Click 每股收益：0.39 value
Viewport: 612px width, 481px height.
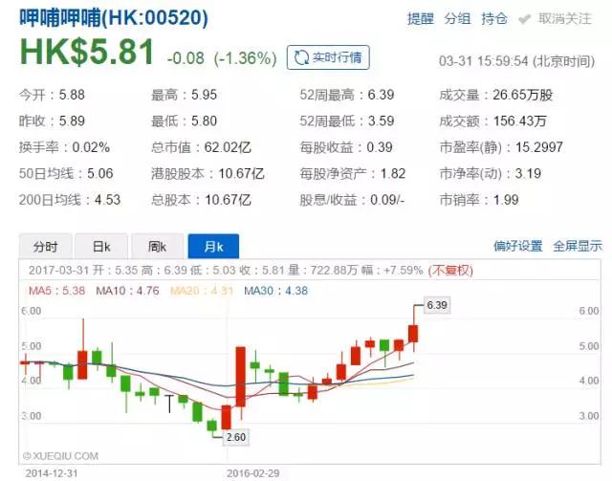click(x=346, y=147)
